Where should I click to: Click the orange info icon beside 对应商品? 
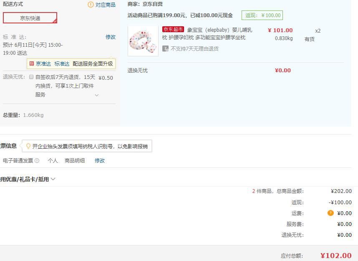[91, 5]
